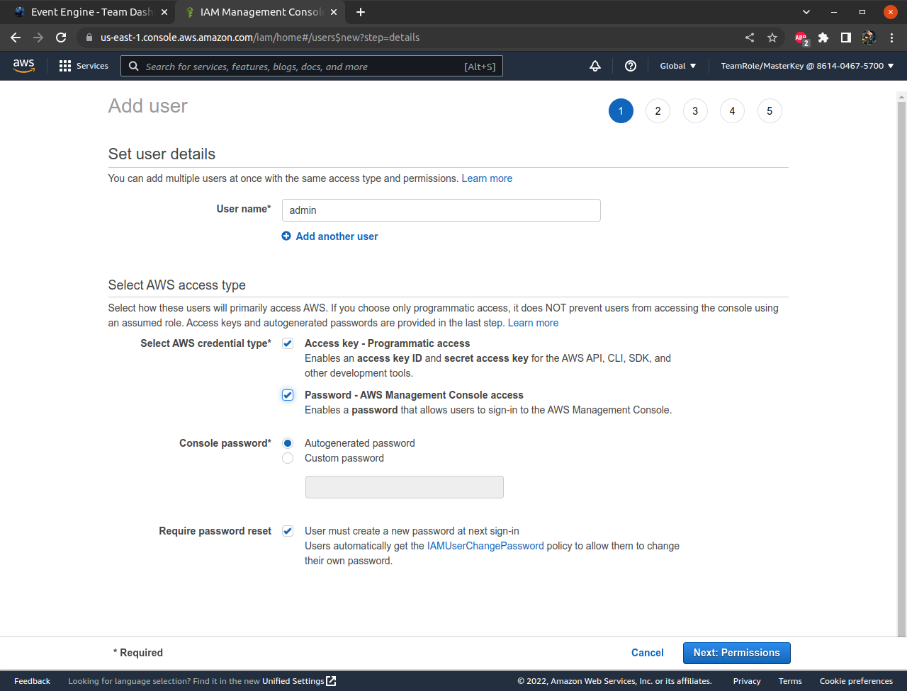907x691 pixels.
Task: Close the IAM Management Console tab
Action: [334, 12]
